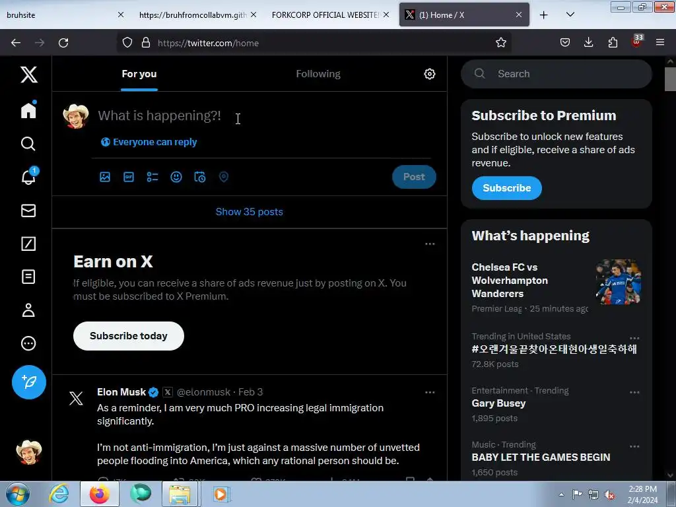Image resolution: width=676 pixels, height=507 pixels.
Task: Click the muted volume tray icon
Action: [609, 494]
